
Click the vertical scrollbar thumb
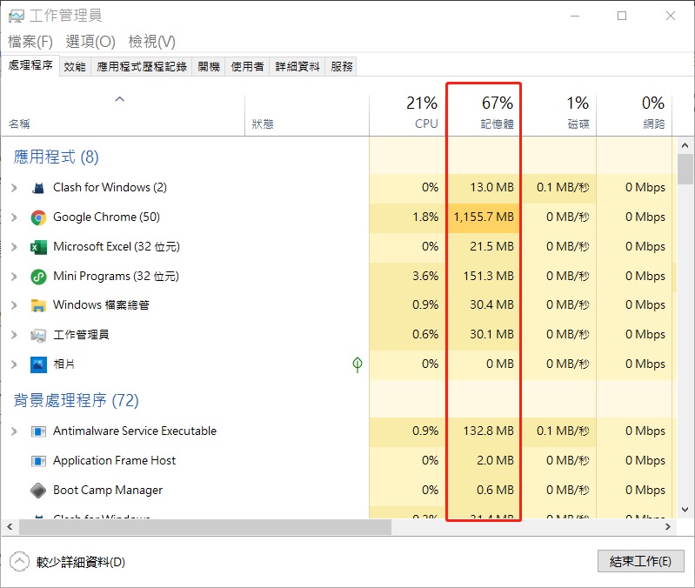(685, 169)
